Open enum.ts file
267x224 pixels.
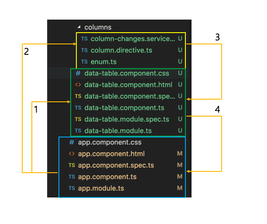pos(103,62)
